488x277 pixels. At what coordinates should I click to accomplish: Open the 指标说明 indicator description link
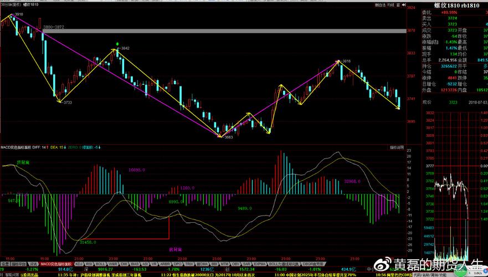coord(397,147)
